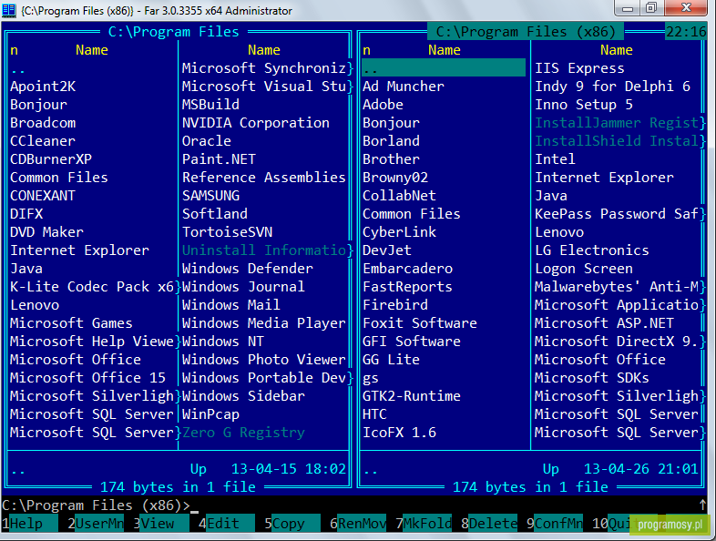Select the CyberLink folder
This screenshot has width=716, height=541.
399,232
